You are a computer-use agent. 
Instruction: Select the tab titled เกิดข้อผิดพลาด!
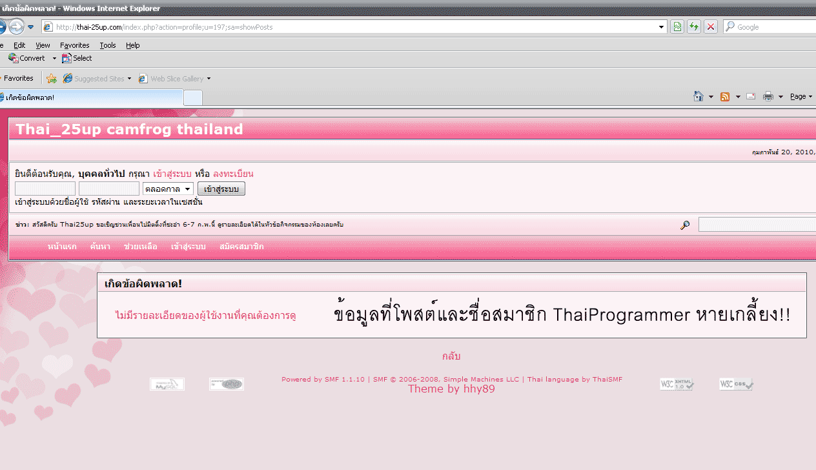(91, 97)
